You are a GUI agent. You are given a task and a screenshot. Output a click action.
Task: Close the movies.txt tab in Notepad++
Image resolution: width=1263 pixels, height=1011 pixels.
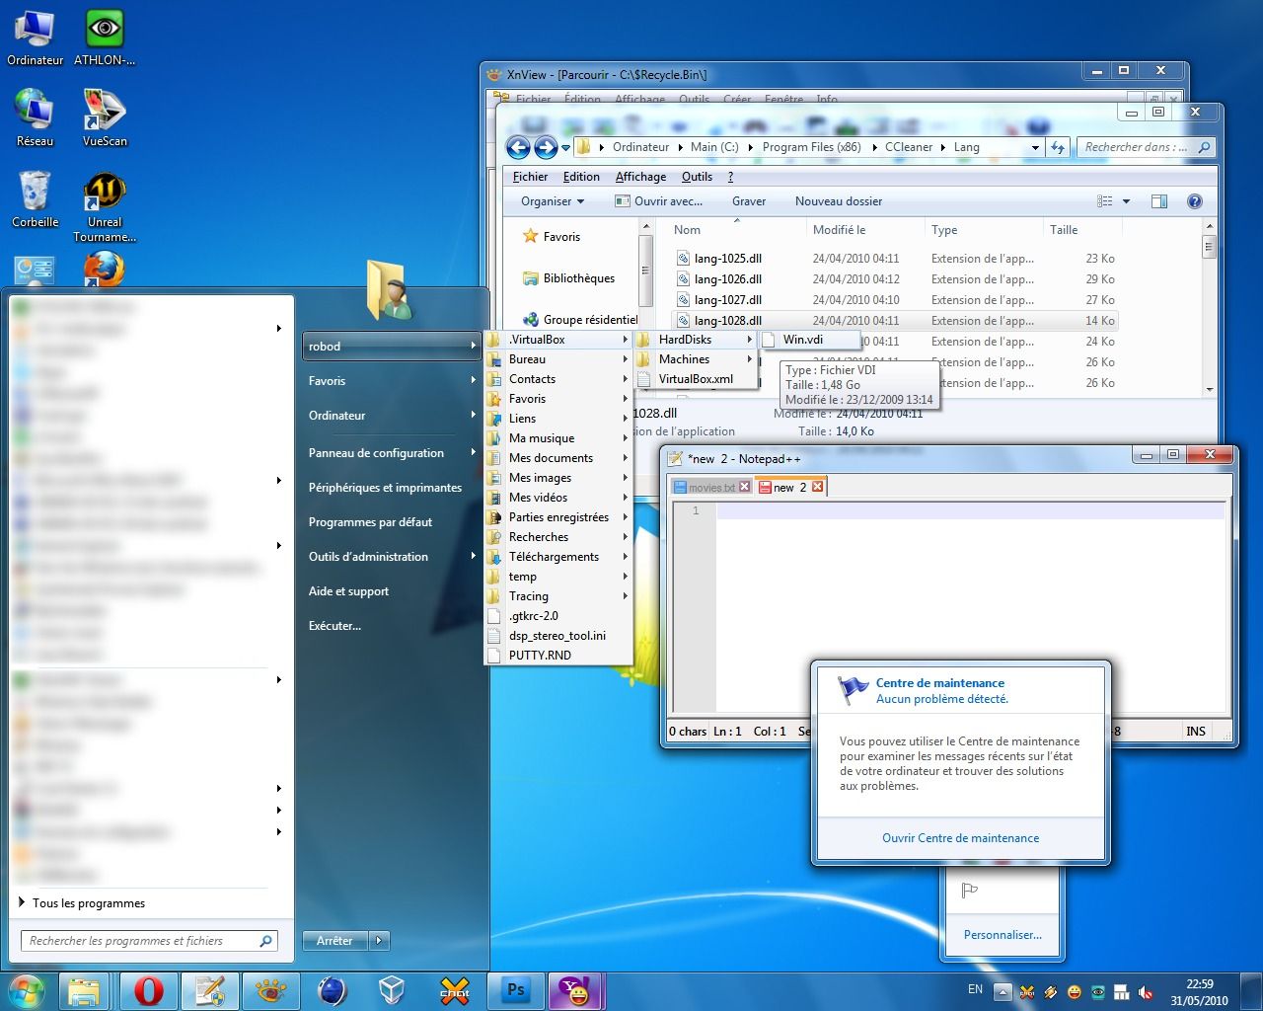[745, 487]
